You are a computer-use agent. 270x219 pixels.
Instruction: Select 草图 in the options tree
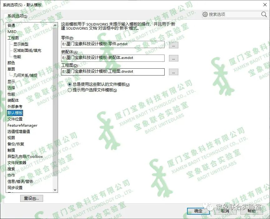(11, 69)
